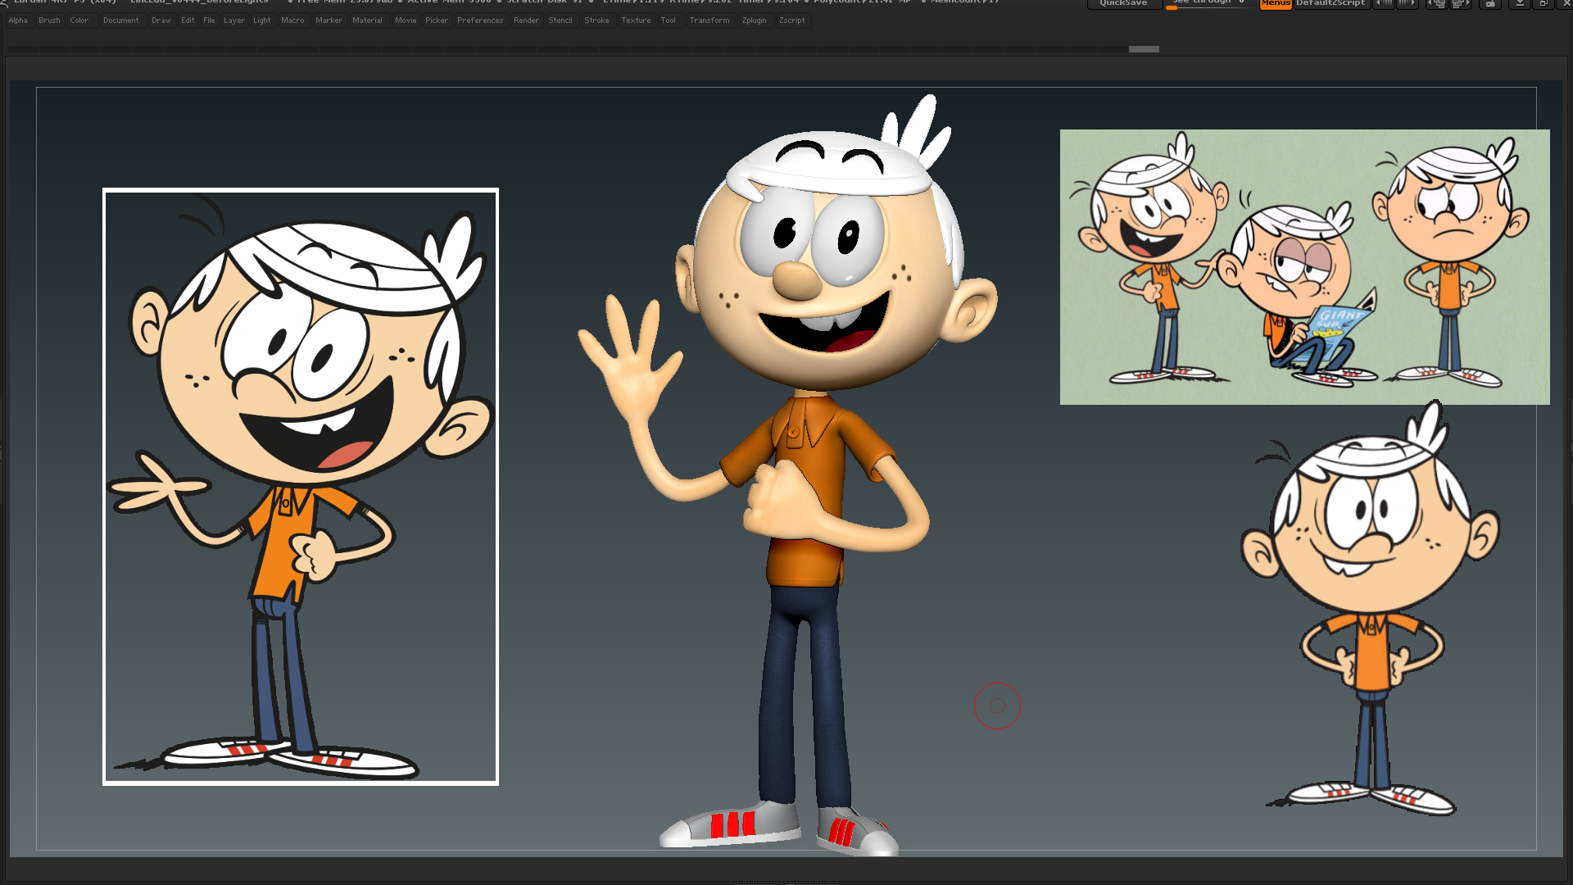The image size is (1573, 885).
Task: Expand the Render menu
Action: coord(526,20)
